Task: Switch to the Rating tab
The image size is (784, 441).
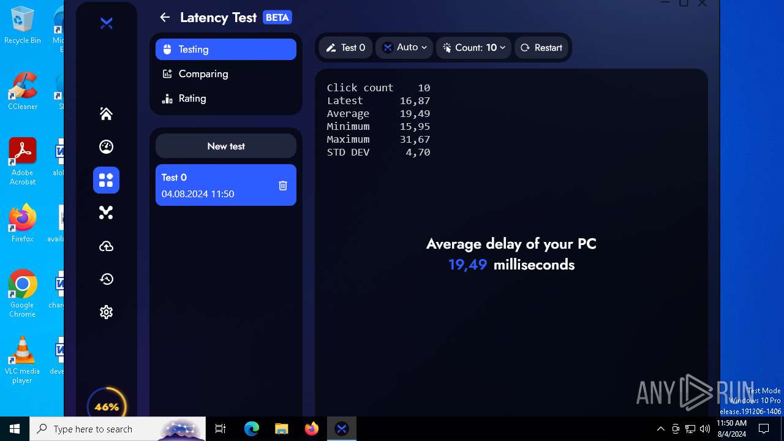Action: point(226,99)
